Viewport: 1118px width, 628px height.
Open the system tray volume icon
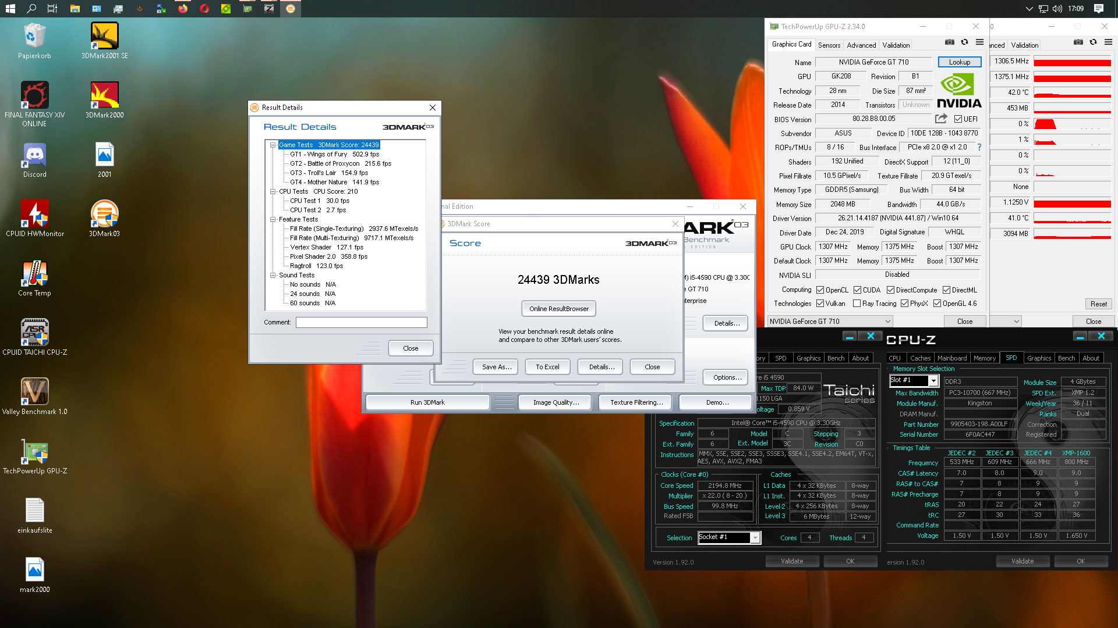(1057, 9)
